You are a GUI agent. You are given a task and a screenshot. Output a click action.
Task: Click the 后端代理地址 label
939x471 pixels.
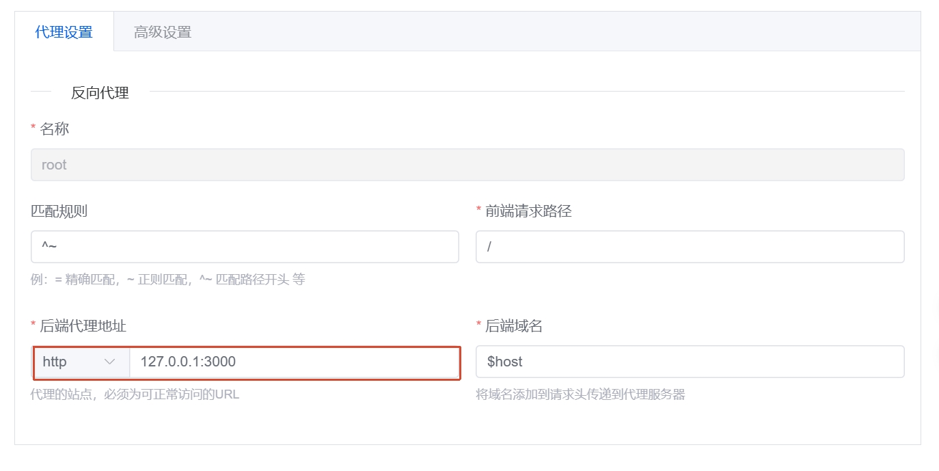[83, 326]
